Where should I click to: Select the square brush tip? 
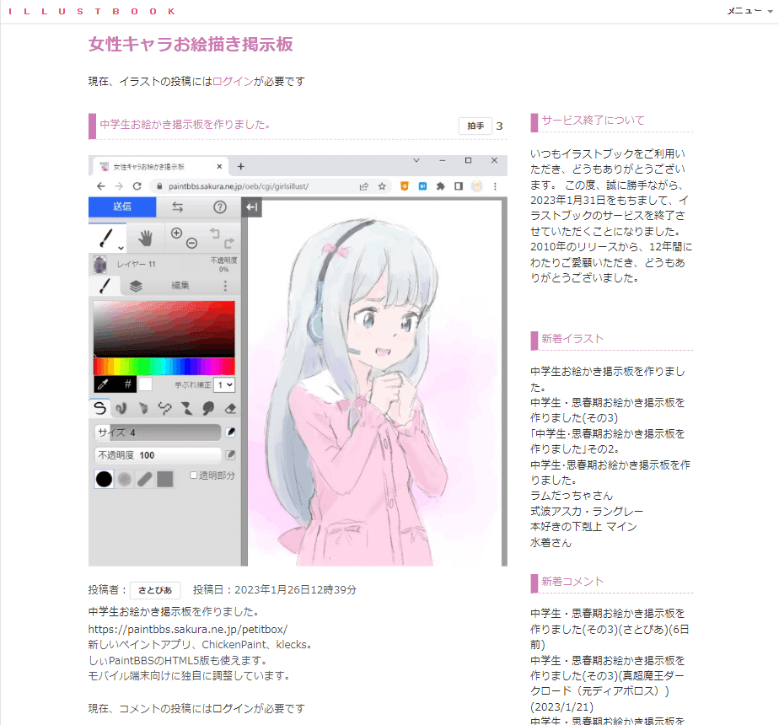pyautogui.click(x=165, y=479)
